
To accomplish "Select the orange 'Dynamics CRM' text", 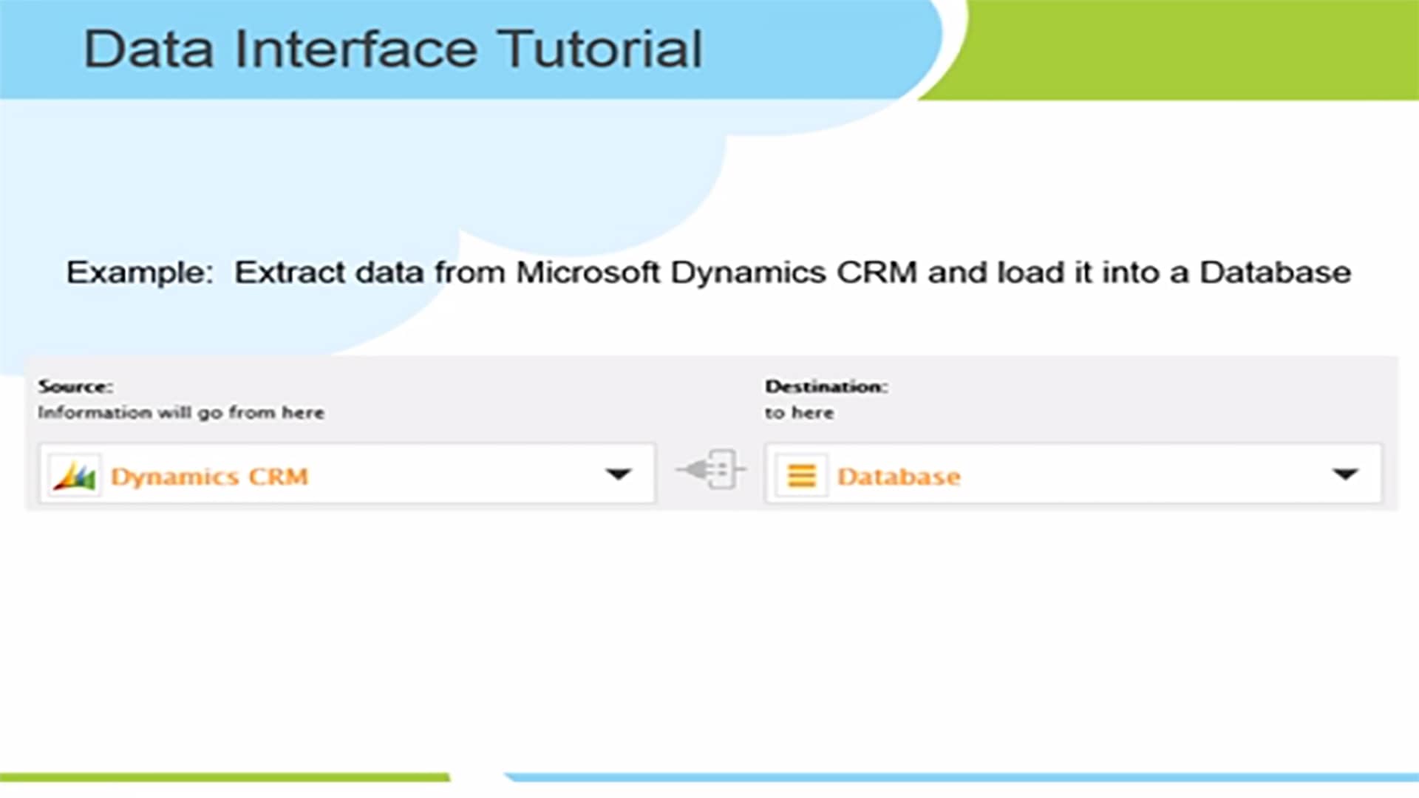I will 209,477.
